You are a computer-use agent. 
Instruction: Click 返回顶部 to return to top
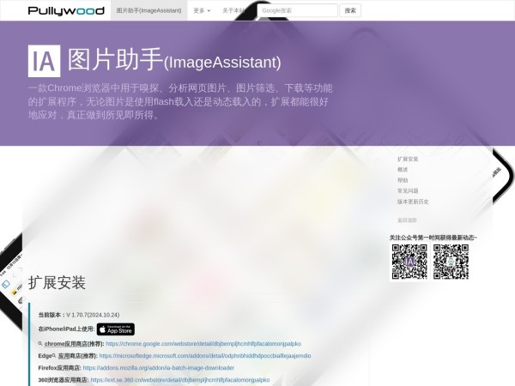[x=407, y=220]
